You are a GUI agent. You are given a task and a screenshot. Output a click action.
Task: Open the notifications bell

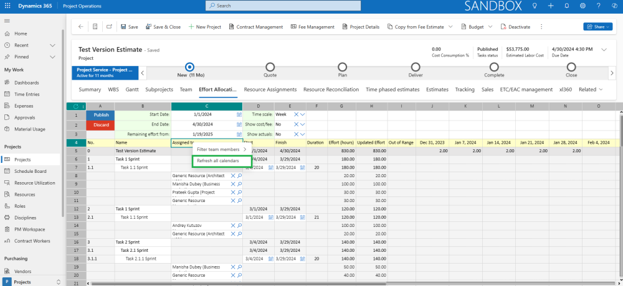pyautogui.click(x=566, y=6)
